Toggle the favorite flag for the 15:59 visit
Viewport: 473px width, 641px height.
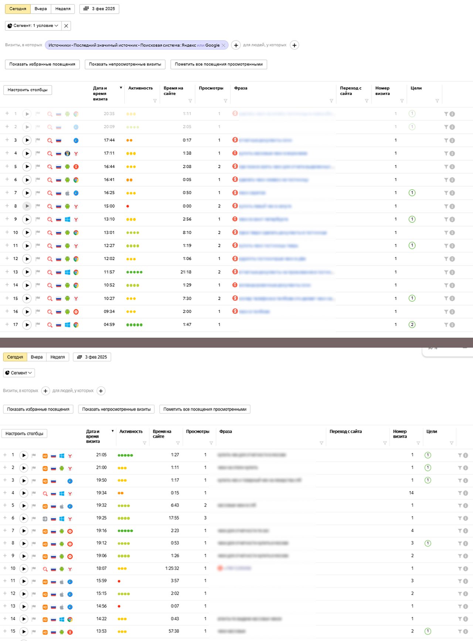pos(34,582)
